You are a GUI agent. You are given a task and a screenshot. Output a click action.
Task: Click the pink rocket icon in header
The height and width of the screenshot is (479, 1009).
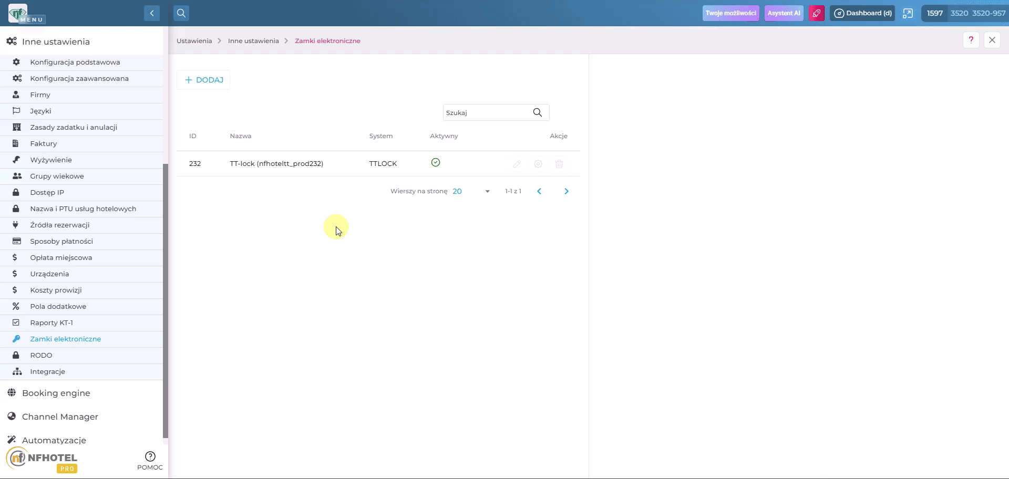pyautogui.click(x=817, y=13)
